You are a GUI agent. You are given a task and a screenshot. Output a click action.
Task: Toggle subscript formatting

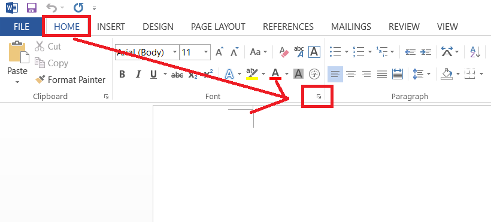(193, 75)
